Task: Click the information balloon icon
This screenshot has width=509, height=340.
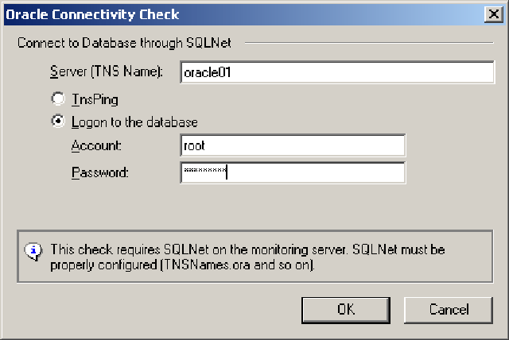Action: coord(33,251)
